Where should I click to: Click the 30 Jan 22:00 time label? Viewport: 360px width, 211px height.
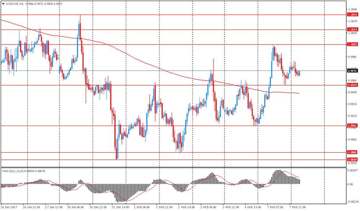click(x=98, y=207)
